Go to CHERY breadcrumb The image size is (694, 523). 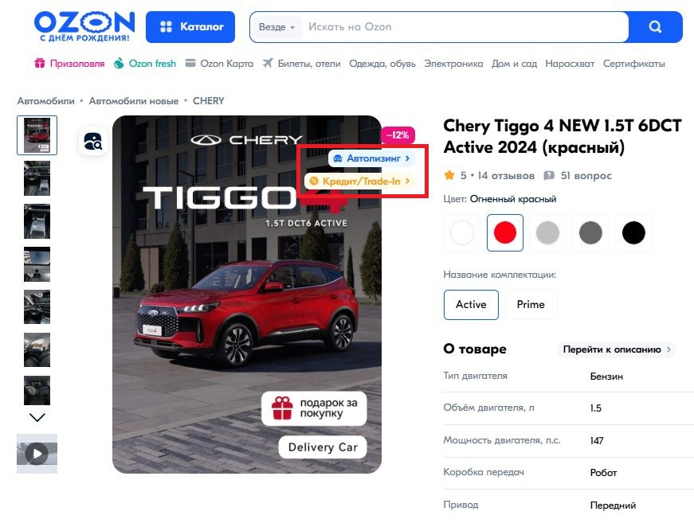point(209,101)
